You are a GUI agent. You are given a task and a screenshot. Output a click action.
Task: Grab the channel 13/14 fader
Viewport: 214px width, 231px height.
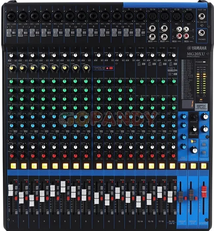138,202
